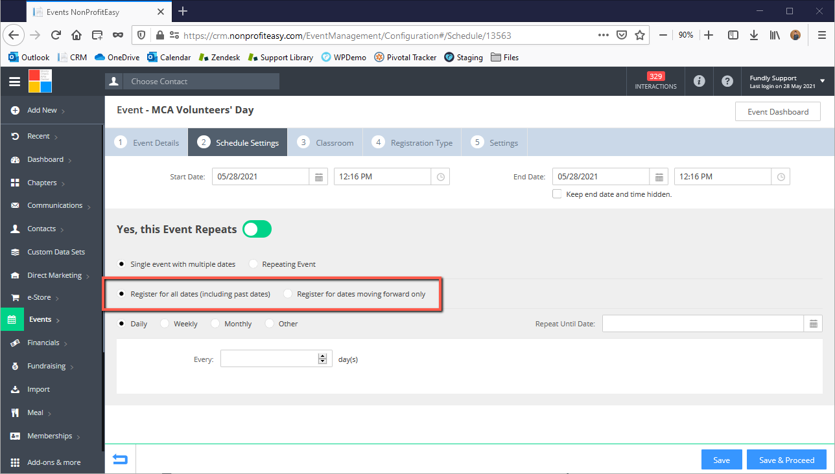Click the Save button
835x474 pixels.
(722, 460)
